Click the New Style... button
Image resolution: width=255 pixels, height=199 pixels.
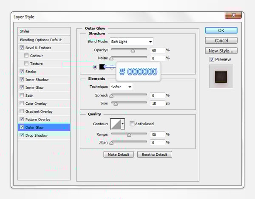pyautogui.click(x=221, y=50)
